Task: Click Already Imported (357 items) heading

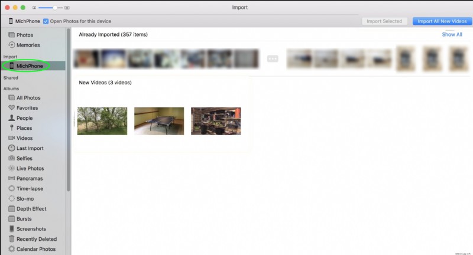Action: coord(113,35)
